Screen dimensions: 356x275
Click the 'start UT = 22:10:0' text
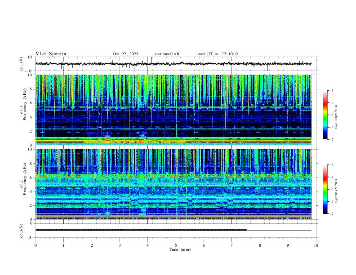tap(217, 54)
